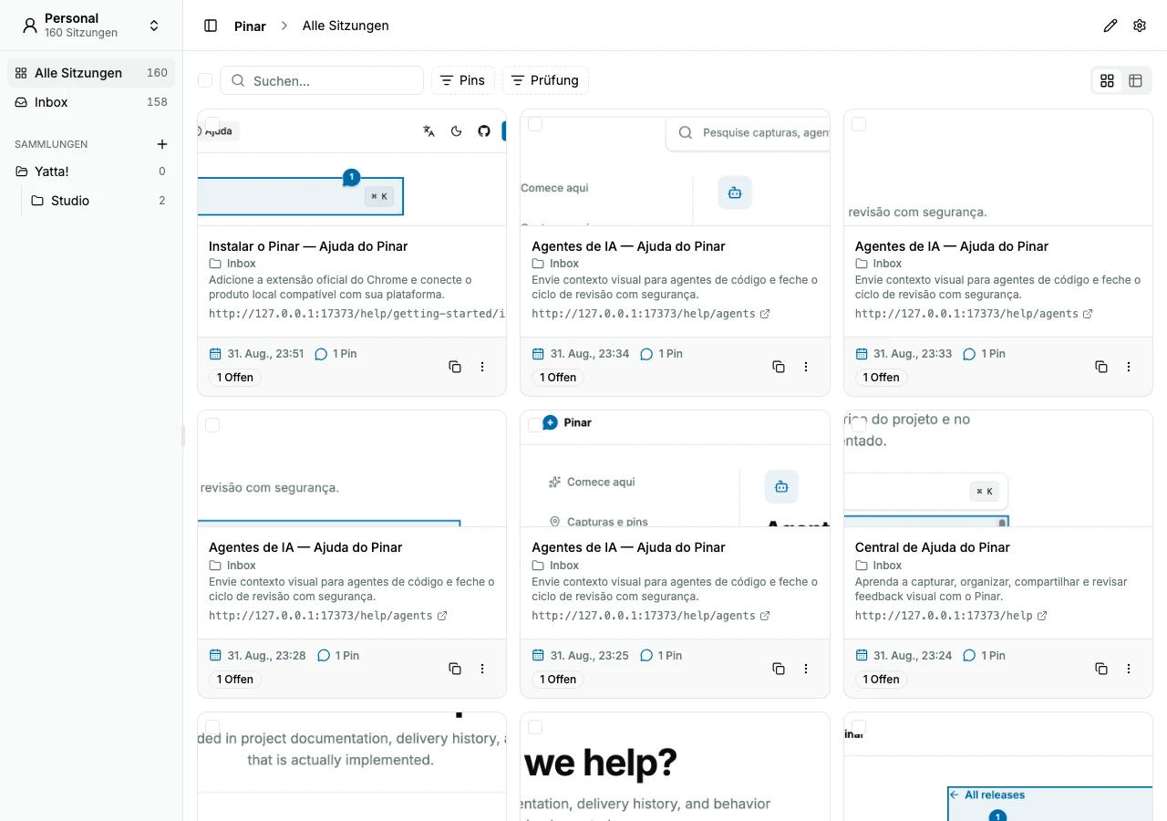This screenshot has width=1167, height=821.
Task: Focus the Suchen search field
Action: pos(322,80)
